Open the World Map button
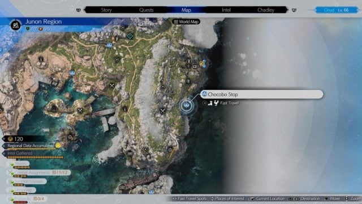This screenshot has height=204, width=362. tap(186, 22)
